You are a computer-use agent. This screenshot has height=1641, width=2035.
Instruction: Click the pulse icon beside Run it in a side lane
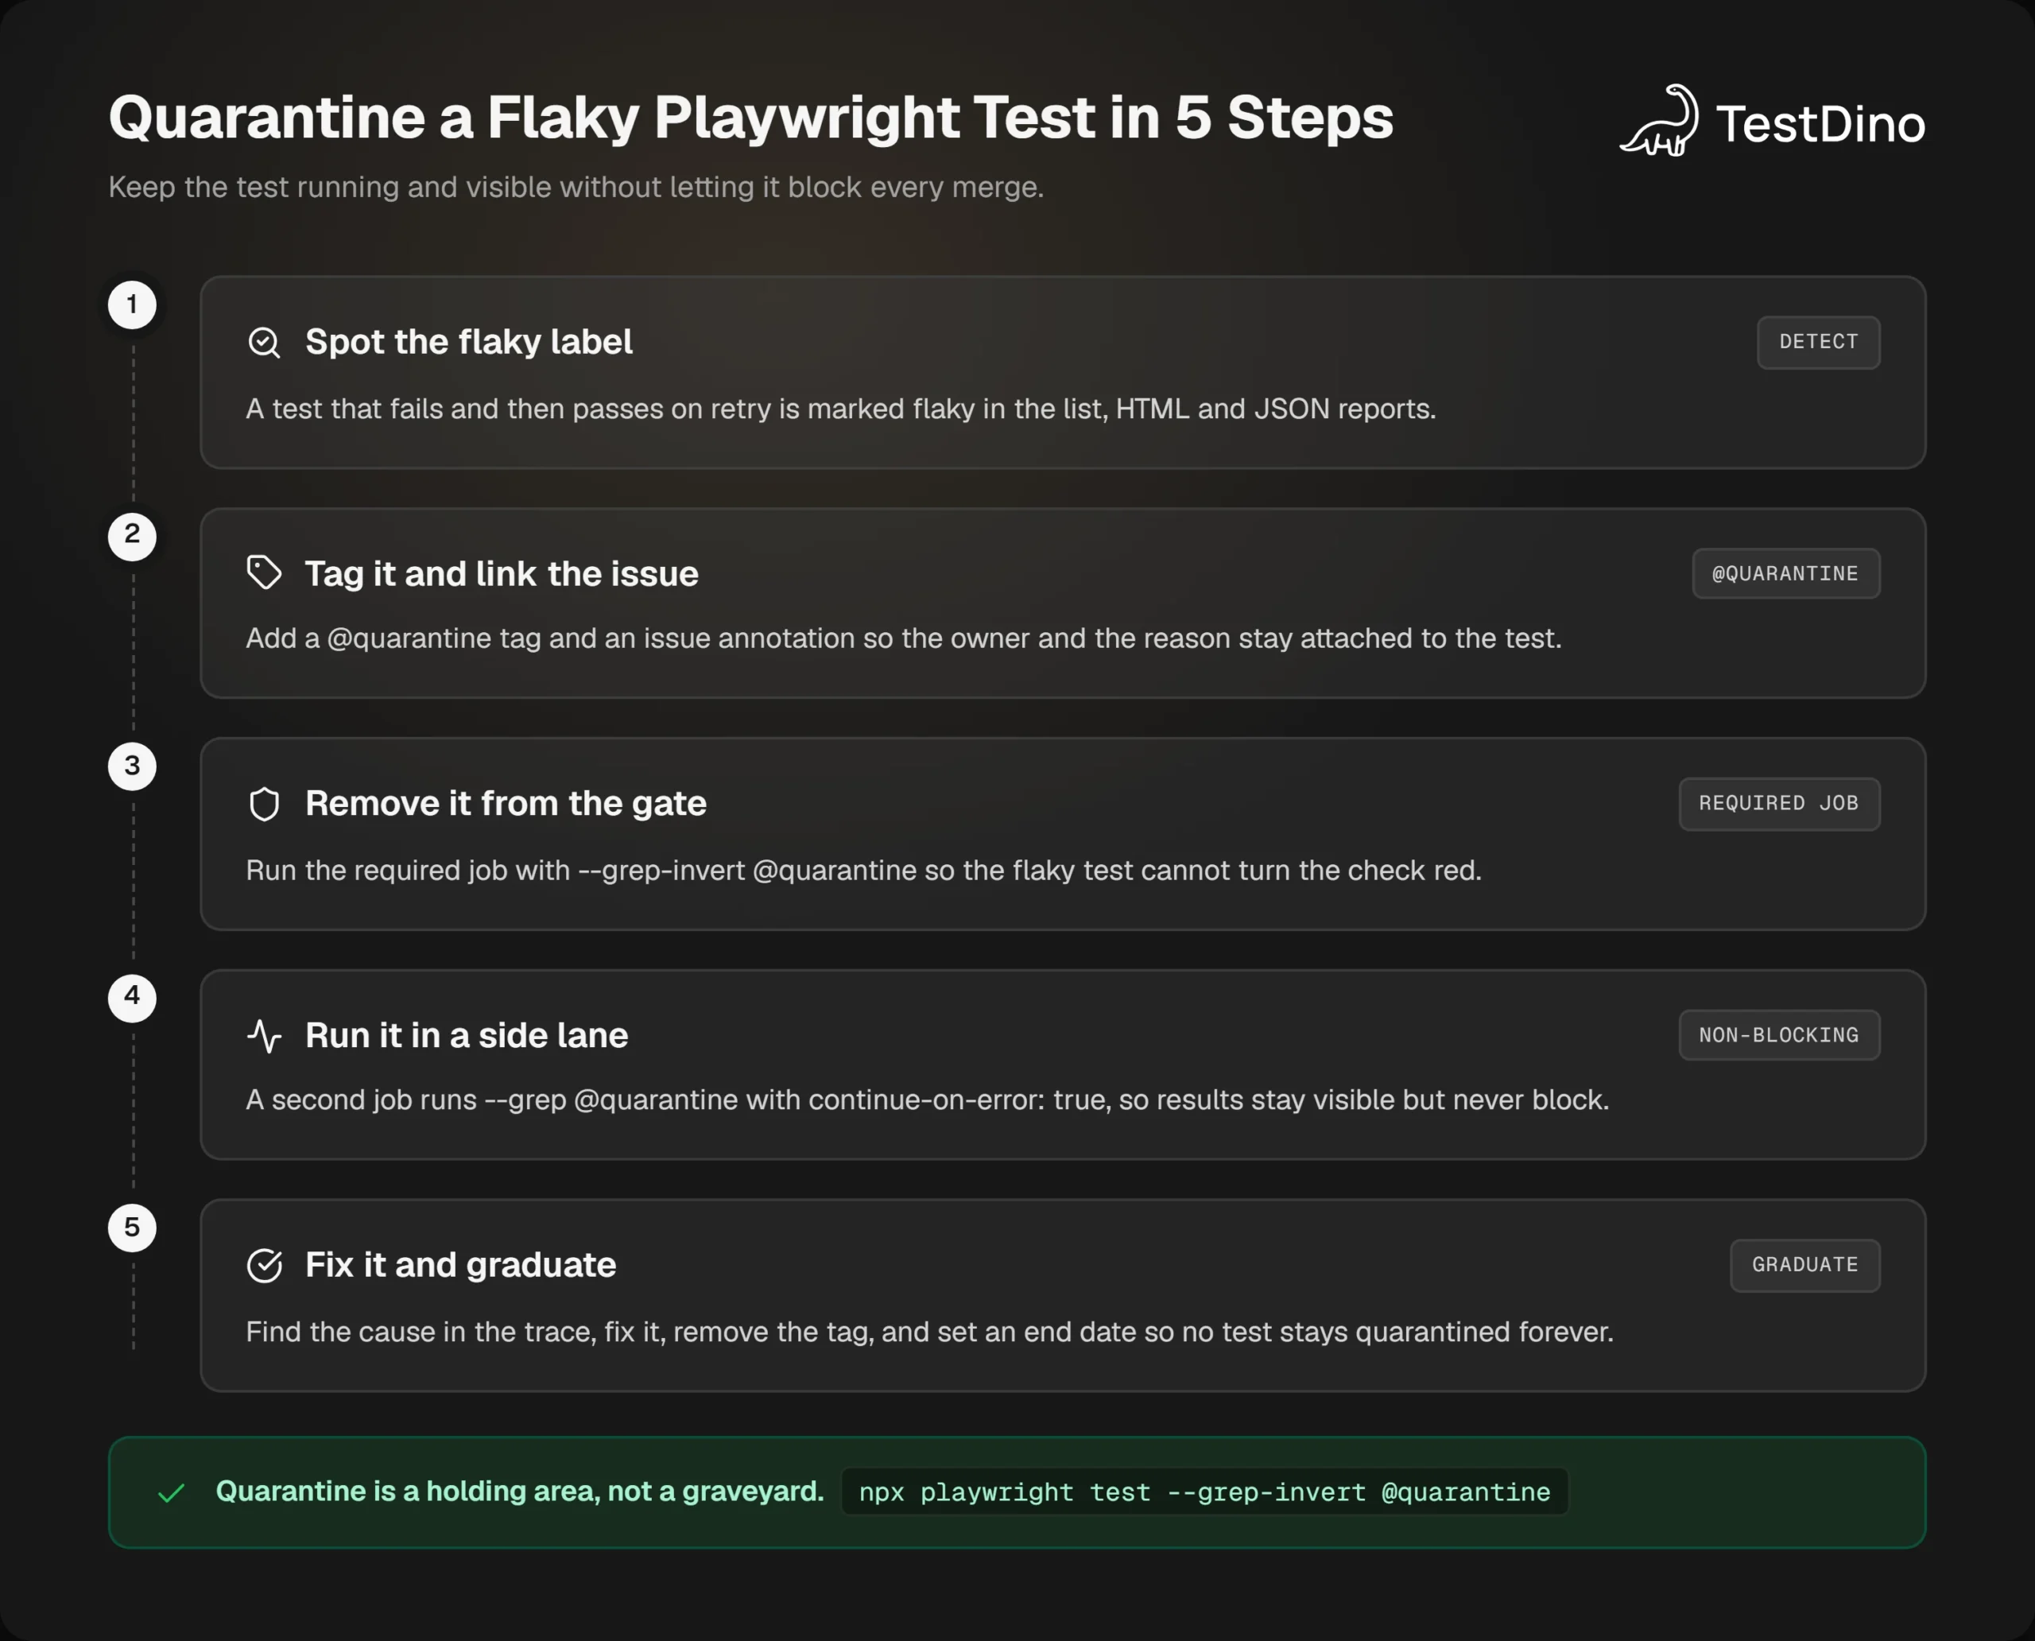(264, 1036)
